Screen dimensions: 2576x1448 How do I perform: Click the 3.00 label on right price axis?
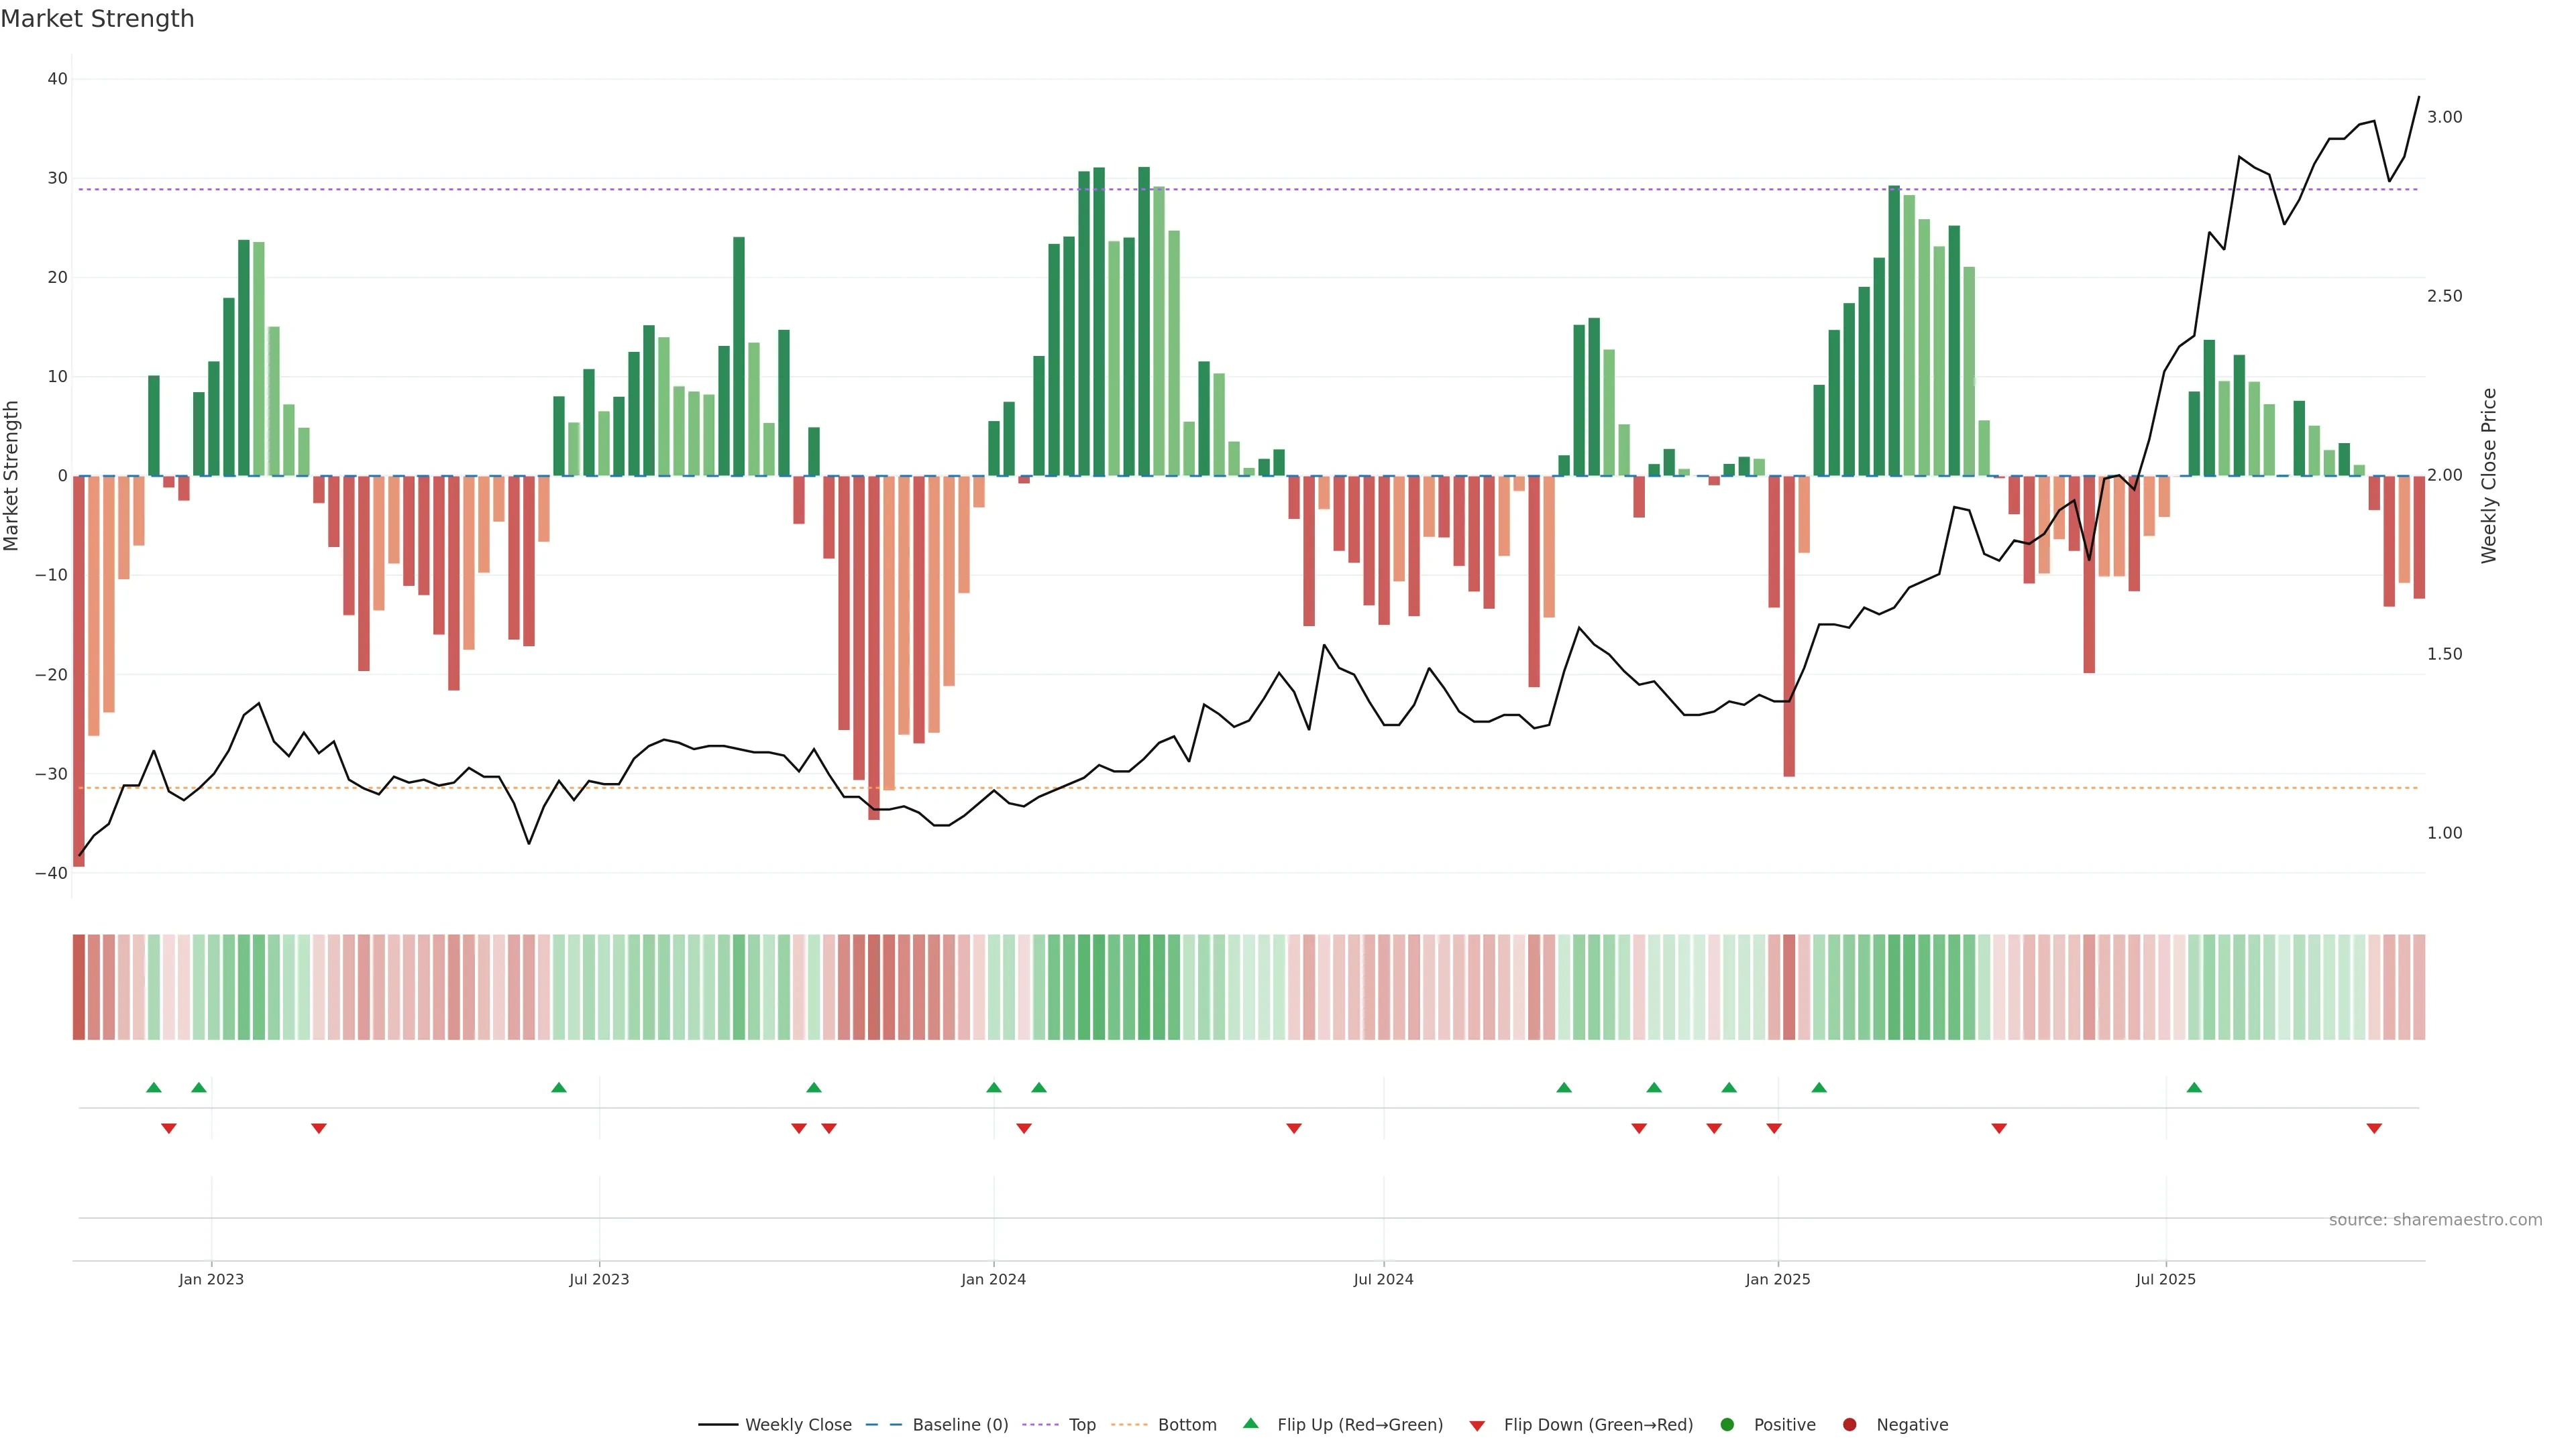[x=2444, y=117]
